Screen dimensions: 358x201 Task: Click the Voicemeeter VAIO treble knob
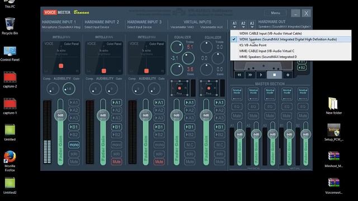point(177,47)
